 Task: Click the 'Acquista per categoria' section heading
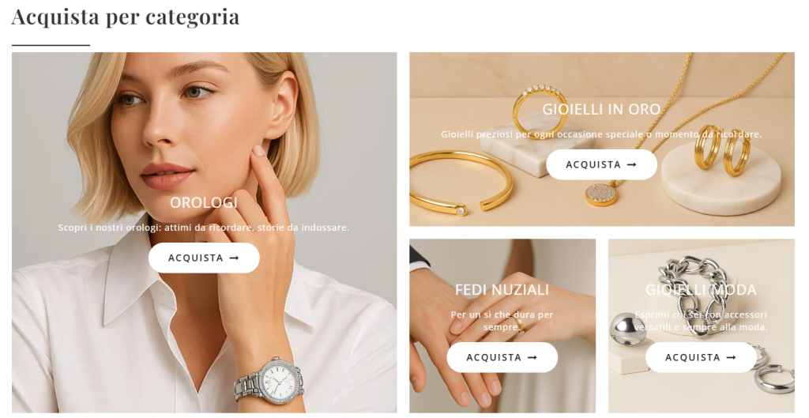point(126,17)
